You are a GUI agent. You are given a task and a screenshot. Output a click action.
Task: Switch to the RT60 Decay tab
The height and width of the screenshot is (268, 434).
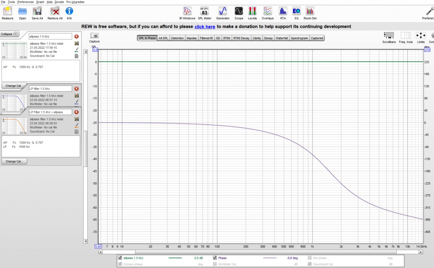[241, 38]
